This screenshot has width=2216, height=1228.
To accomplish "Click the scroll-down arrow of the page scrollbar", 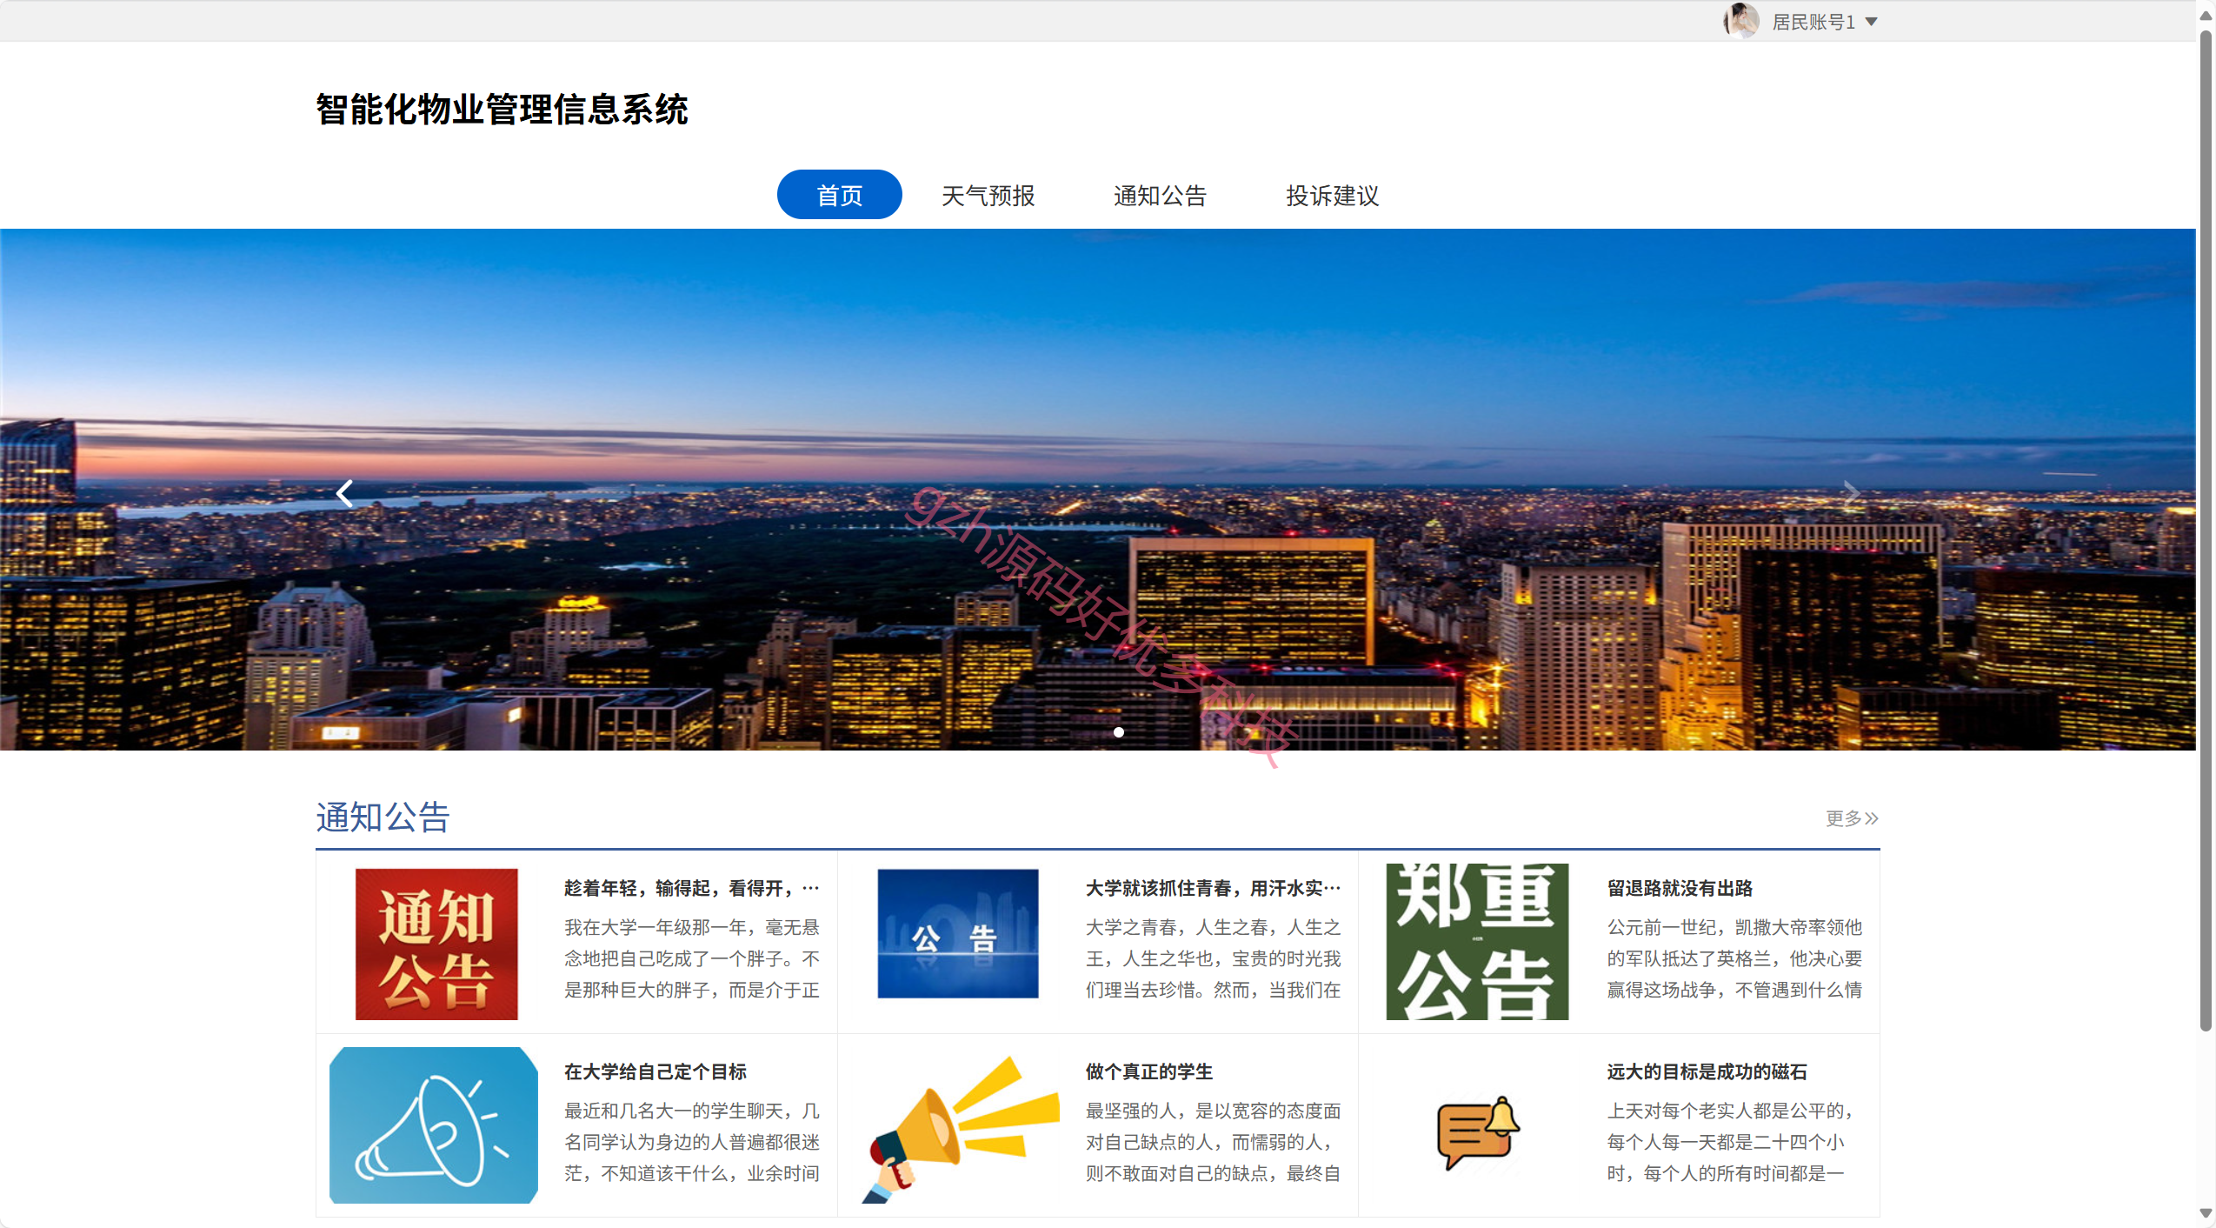I will [x=2206, y=1213].
